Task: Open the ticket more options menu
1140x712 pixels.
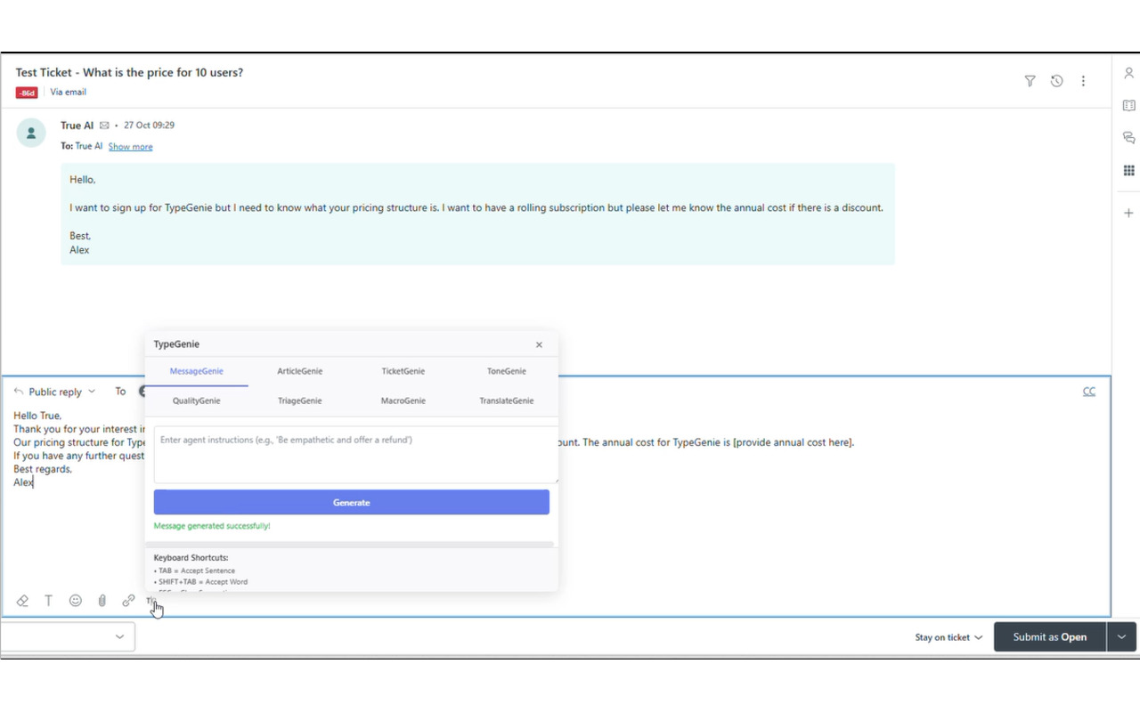Action: coord(1083,81)
